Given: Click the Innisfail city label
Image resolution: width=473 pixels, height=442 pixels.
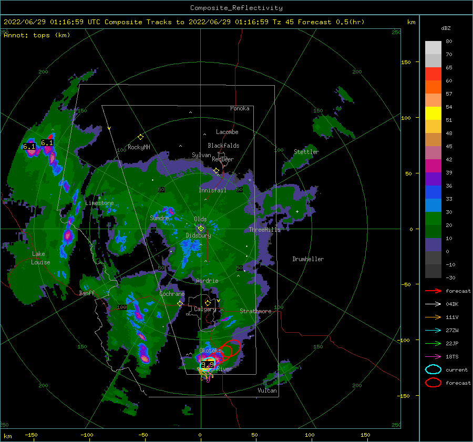Looking at the screenshot, I should point(212,190).
